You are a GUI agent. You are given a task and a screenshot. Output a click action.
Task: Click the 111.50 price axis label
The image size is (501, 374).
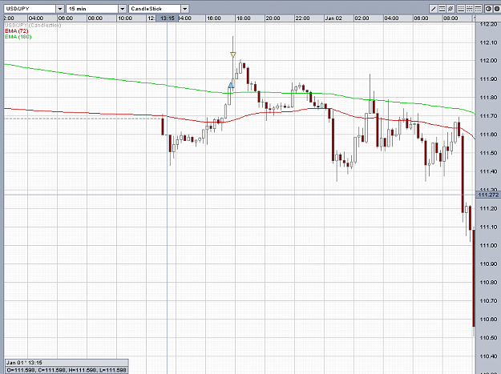pos(489,153)
